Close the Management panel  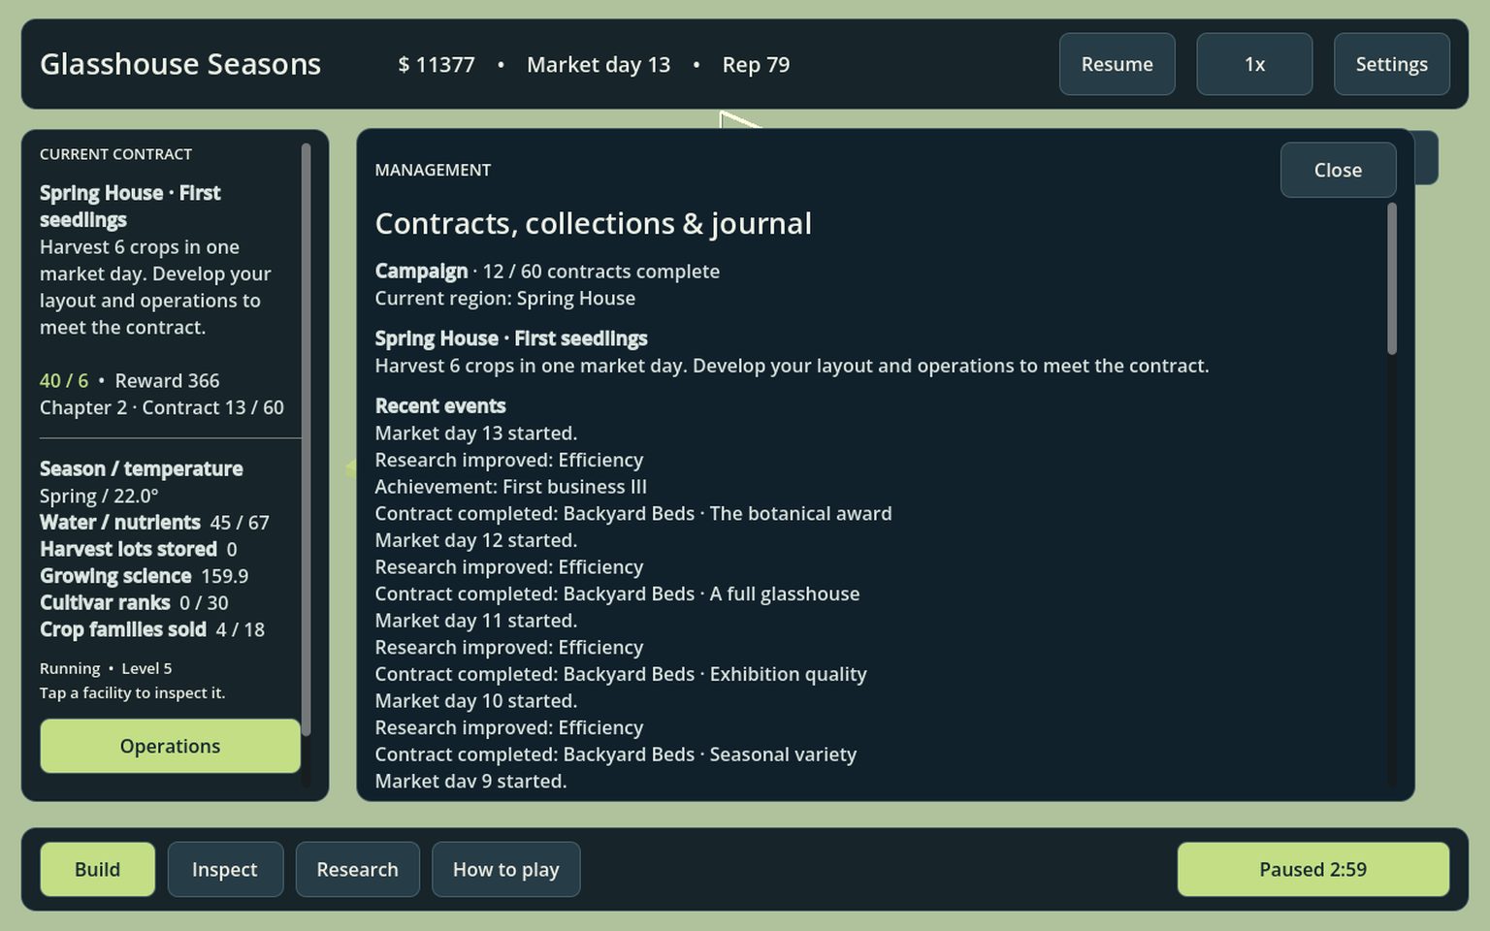[x=1338, y=170]
